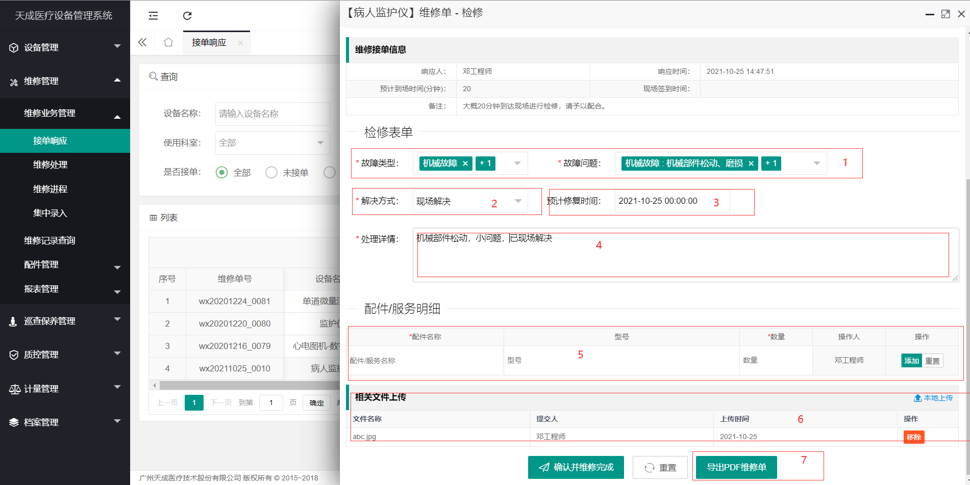Click the refresh icon in top bar
This screenshot has width=970, height=485.
[x=187, y=16]
